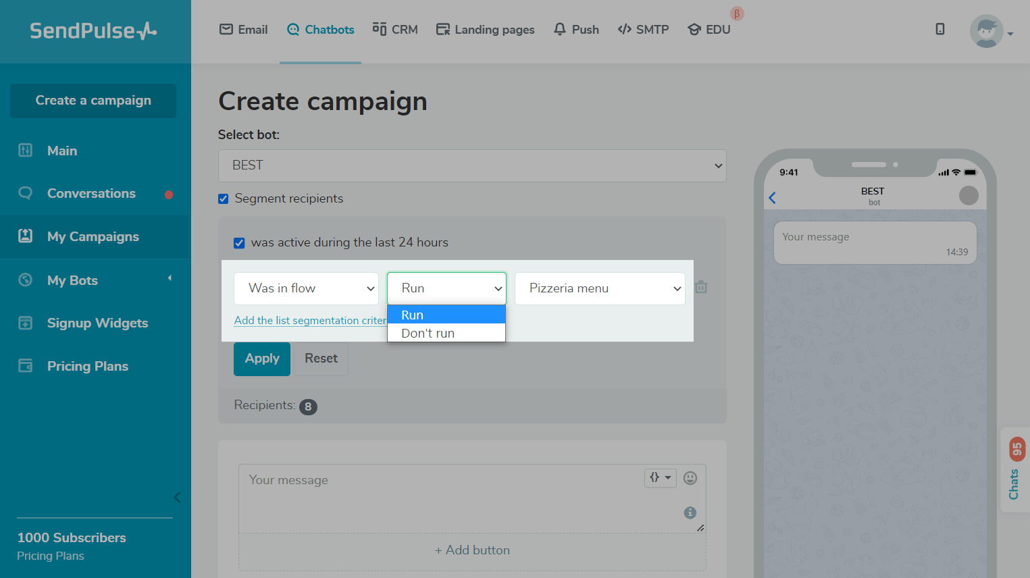Delete segmentation criterion with trash icon
The image size is (1030, 578).
[701, 287]
